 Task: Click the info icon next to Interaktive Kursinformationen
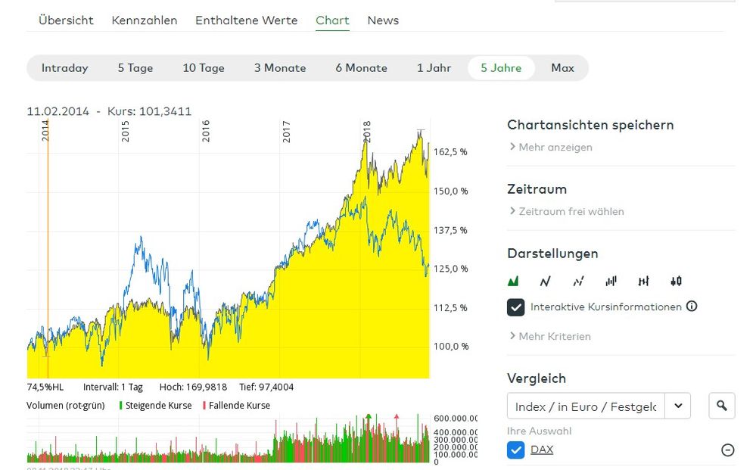[x=692, y=307]
